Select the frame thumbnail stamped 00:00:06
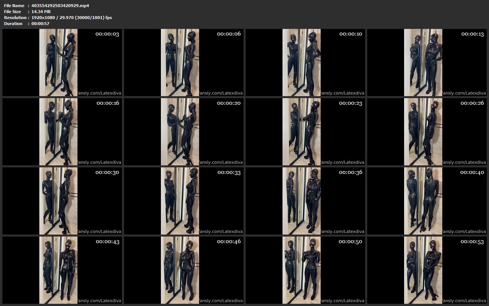Viewport: 489px width, 306px height. [x=184, y=62]
